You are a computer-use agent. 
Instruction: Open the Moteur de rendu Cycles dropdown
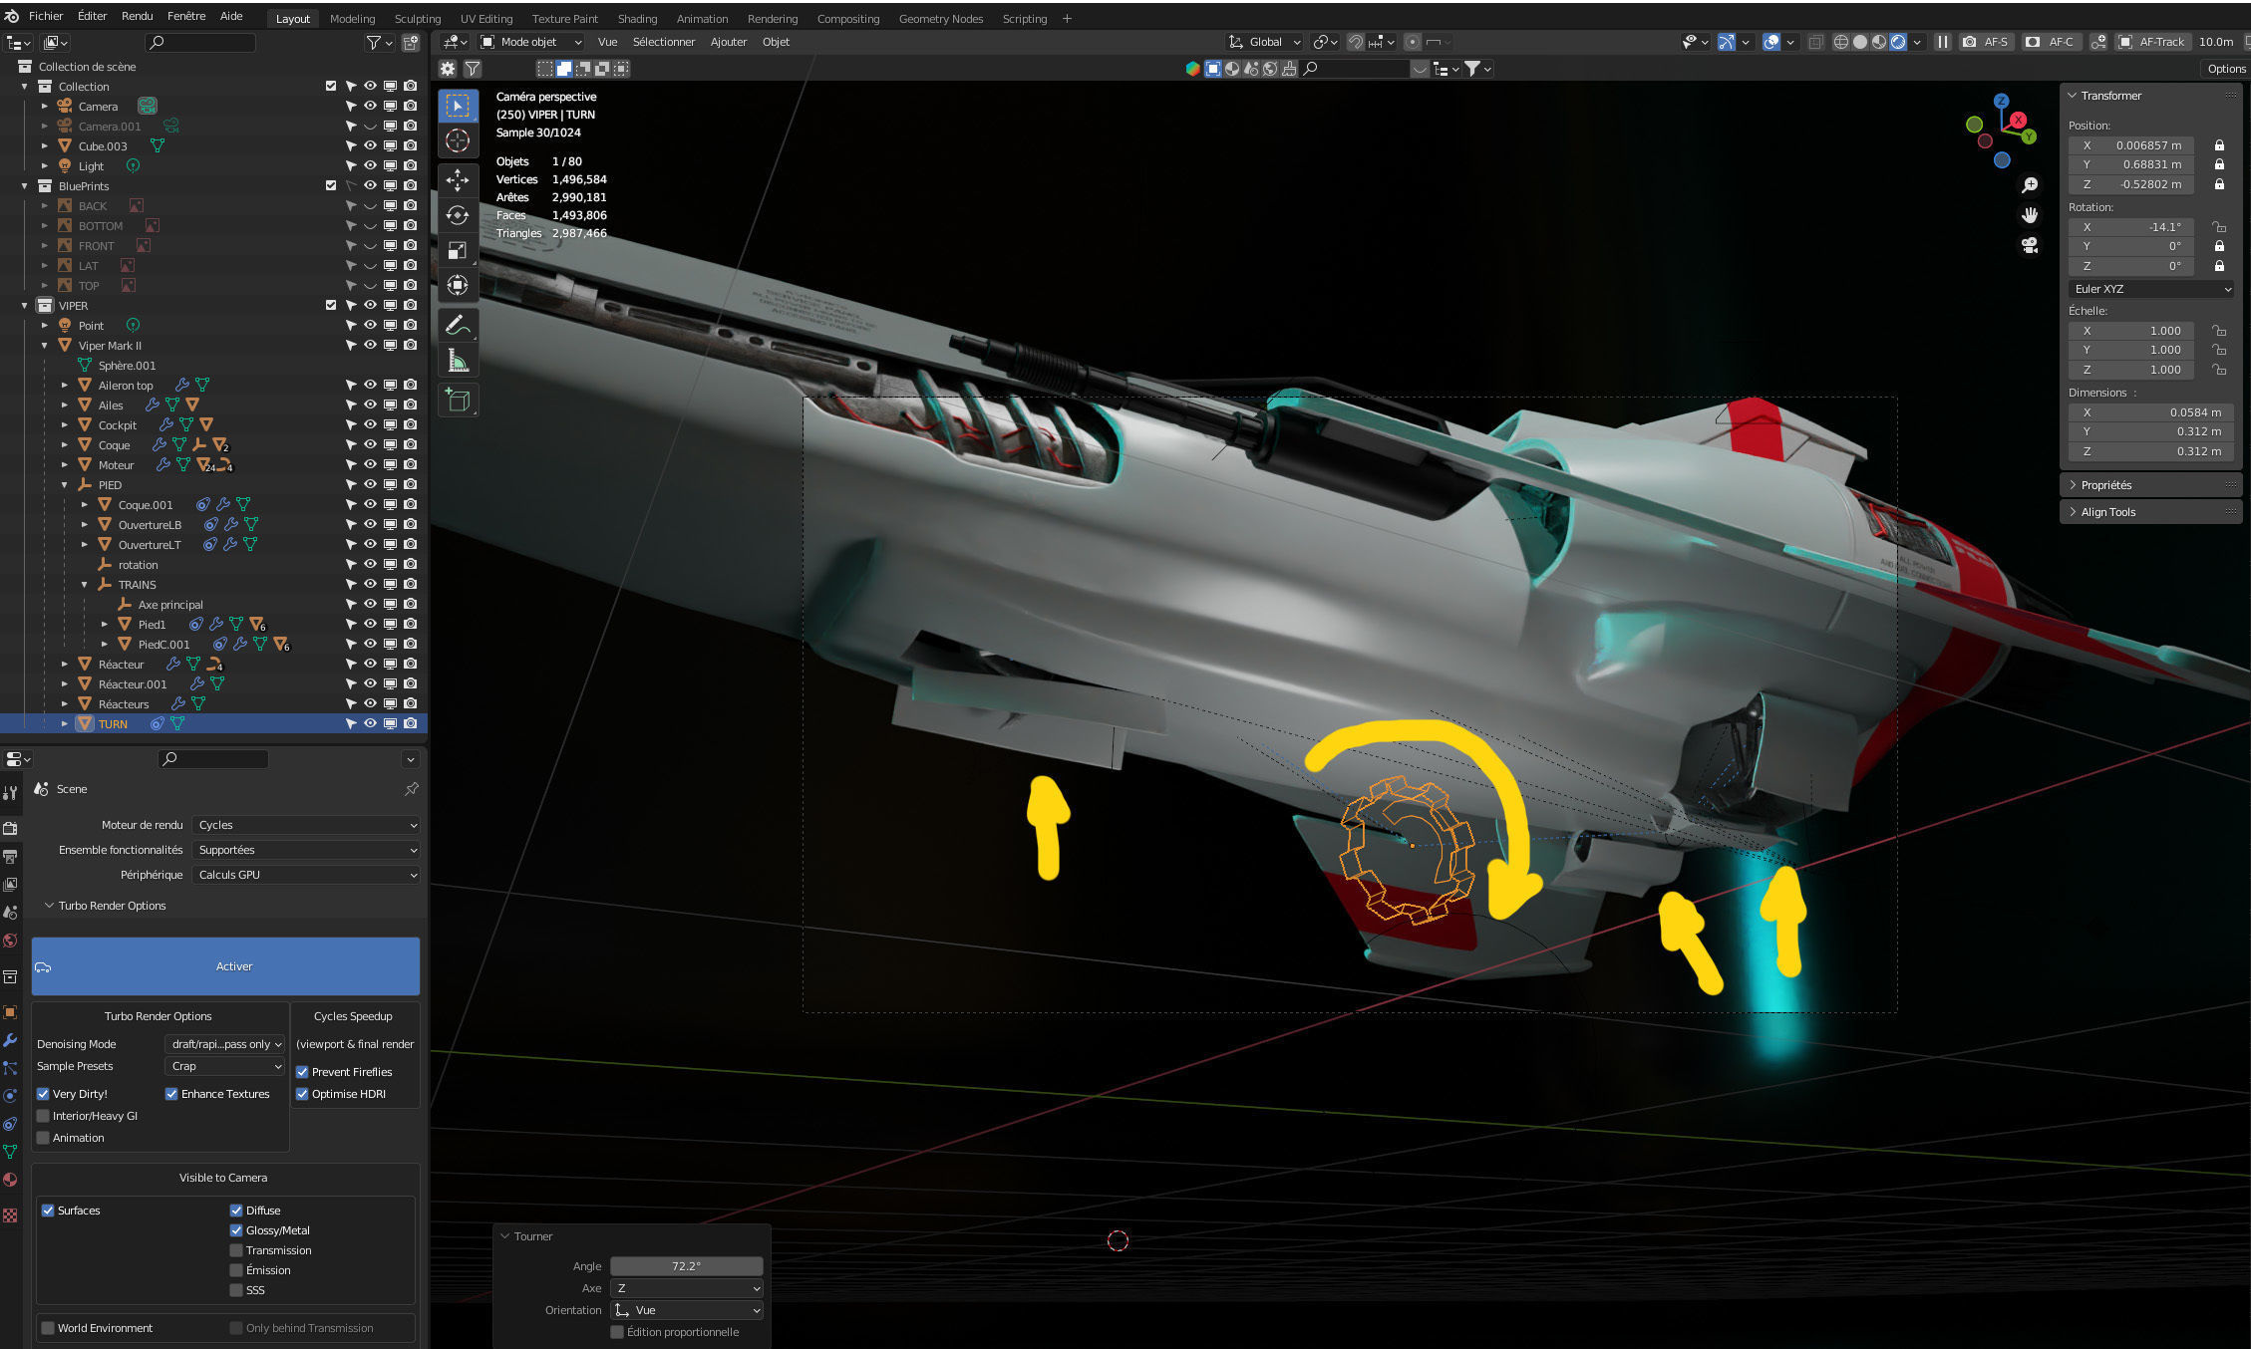(x=306, y=825)
